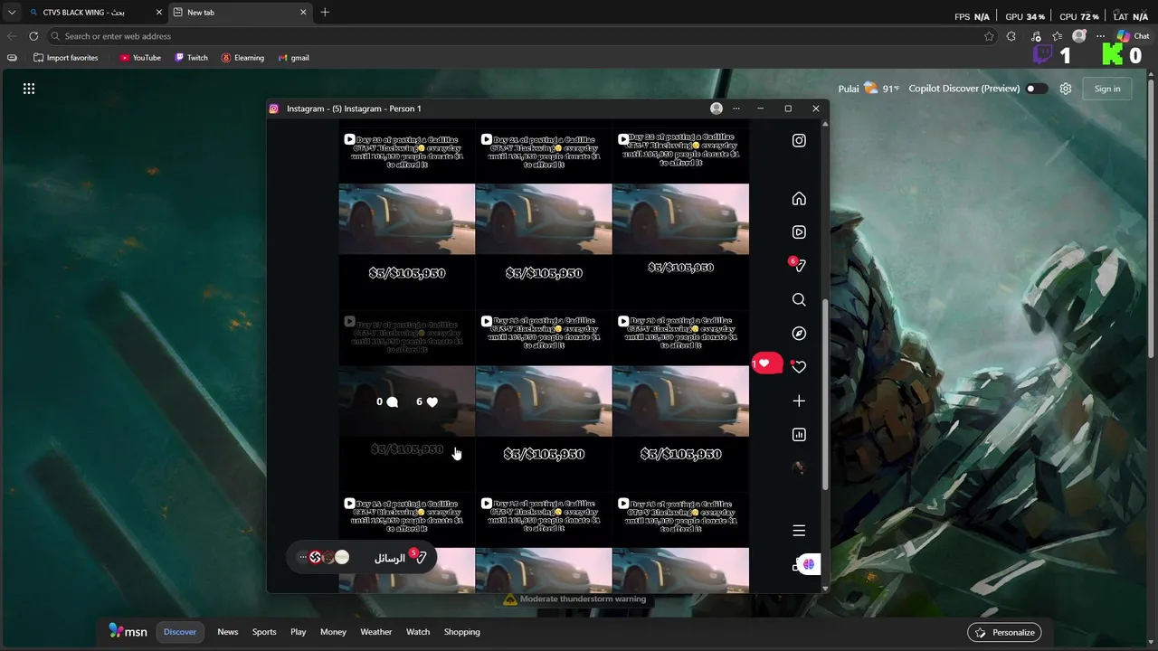Image resolution: width=1158 pixels, height=651 pixels.
Task: Click the Sign in button
Action: pyautogui.click(x=1107, y=89)
